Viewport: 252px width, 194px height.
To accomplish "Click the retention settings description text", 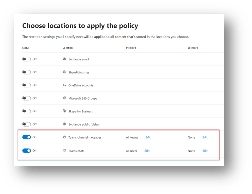I will (x=105, y=37).
